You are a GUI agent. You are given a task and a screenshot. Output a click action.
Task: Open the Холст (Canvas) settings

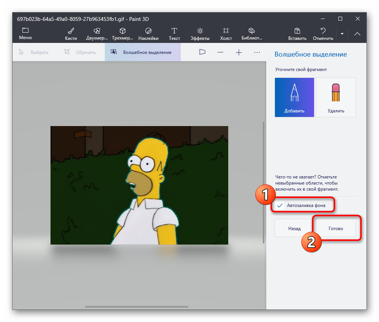pyautogui.click(x=226, y=33)
